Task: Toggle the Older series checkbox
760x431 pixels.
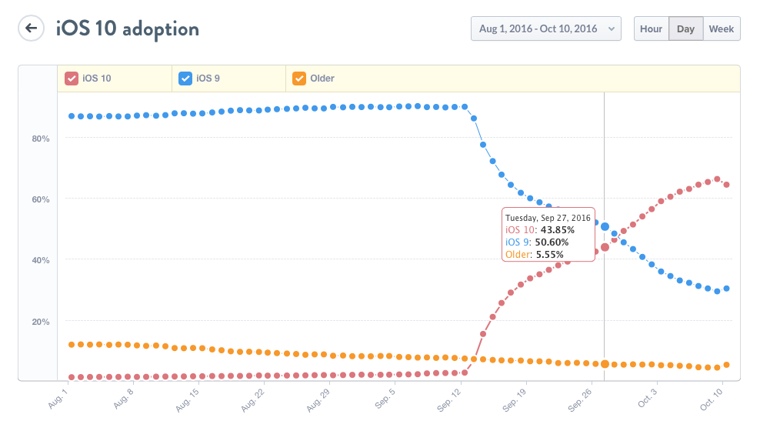Action: [x=299, y=79]
